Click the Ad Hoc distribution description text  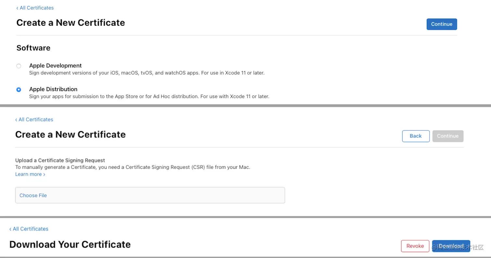click(x=149, y=97)
